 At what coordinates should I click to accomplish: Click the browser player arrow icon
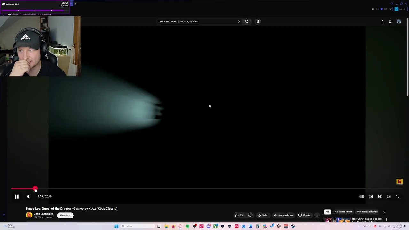(386, 9)
